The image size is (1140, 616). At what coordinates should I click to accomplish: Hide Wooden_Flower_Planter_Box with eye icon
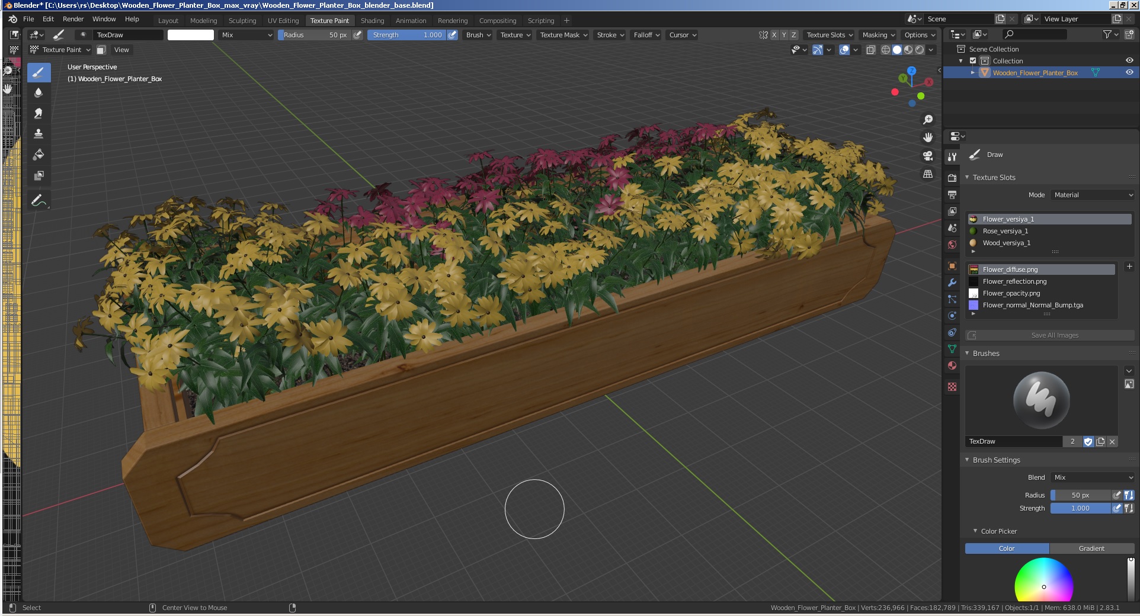[x=1129, y=72]
